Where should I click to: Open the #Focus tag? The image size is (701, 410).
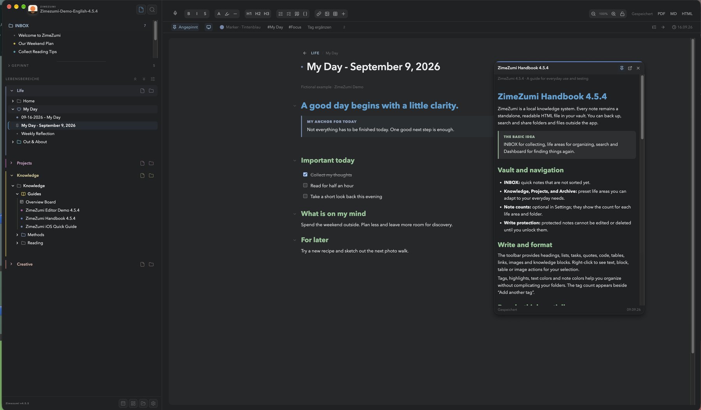(x=295, y=27)
